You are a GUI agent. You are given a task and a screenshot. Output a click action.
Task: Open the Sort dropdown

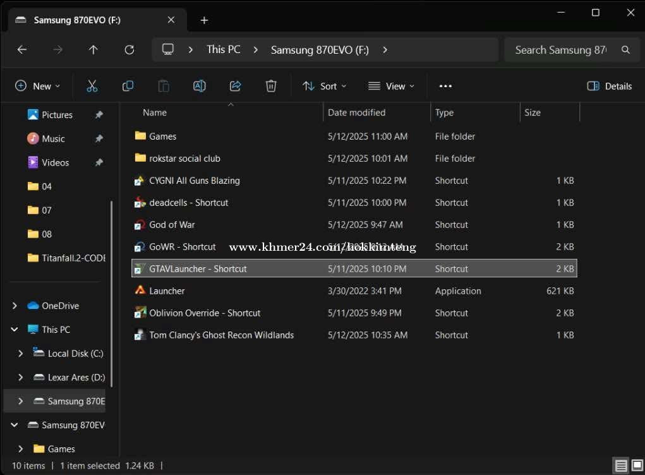(324, 86)
